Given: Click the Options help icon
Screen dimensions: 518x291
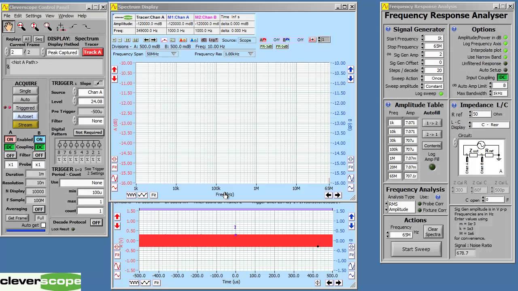Looking at the screenshot, I should click(454, 29).
